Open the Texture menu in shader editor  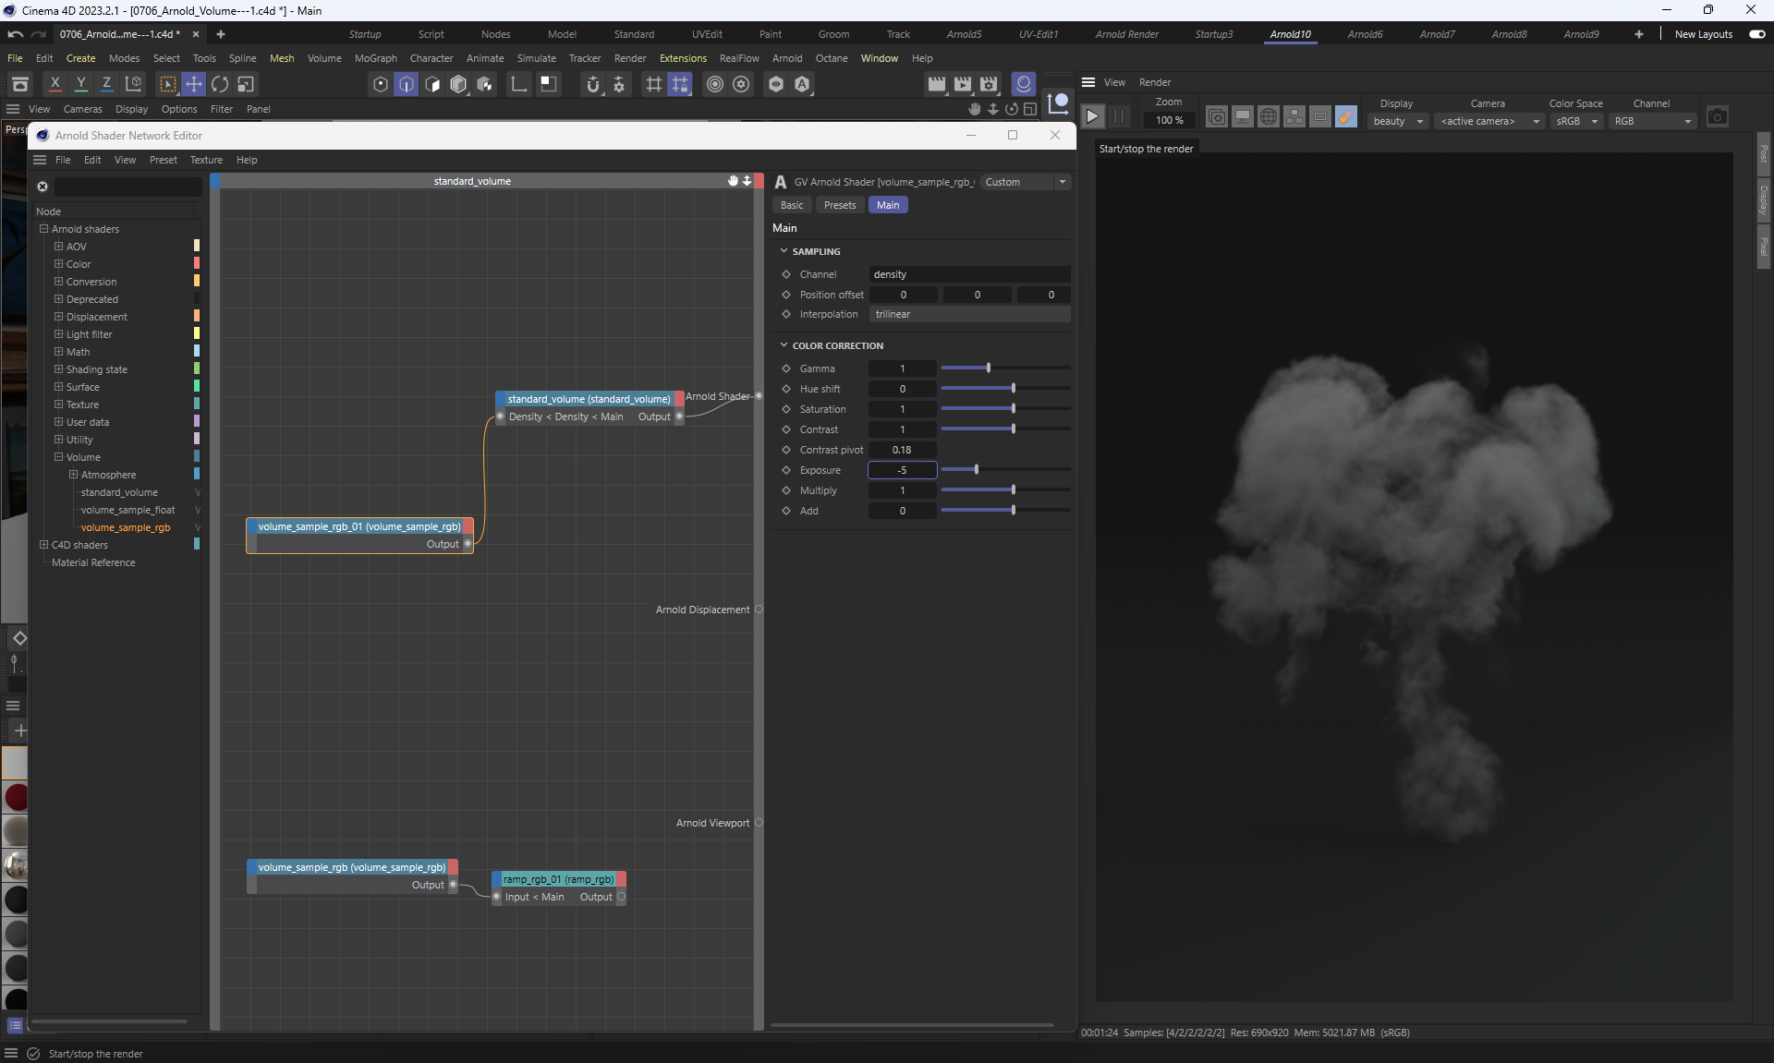(206, 160)
